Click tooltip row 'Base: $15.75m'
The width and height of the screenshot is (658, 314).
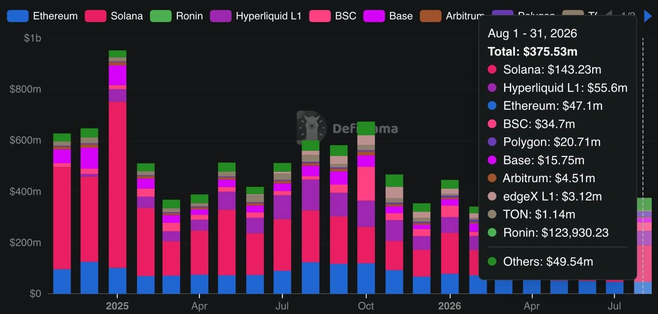click(536, 160)
